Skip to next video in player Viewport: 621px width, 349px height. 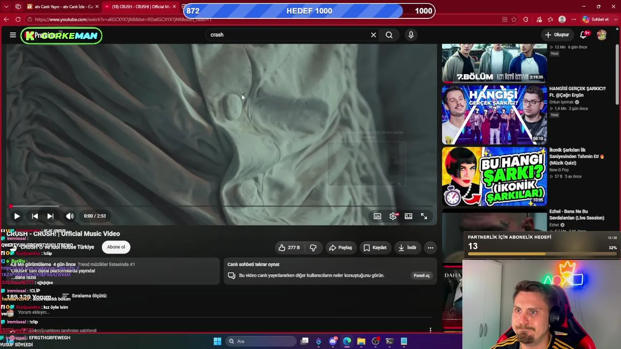50,216
